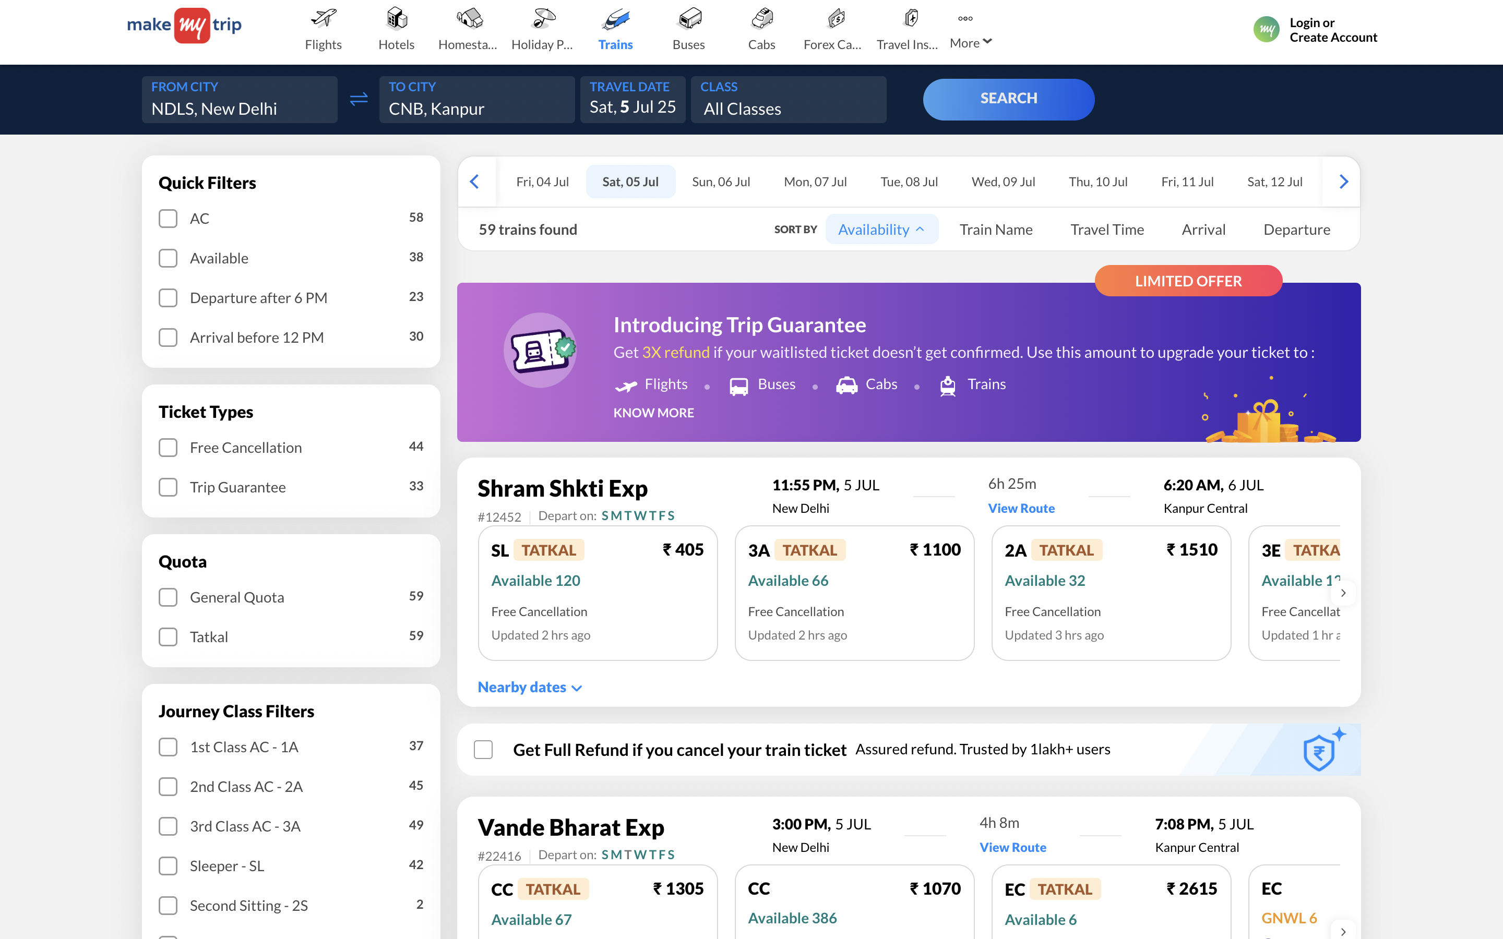
Task: Expand Nearby dates for Shram Shkti Exp
Action: coord(529,688)
